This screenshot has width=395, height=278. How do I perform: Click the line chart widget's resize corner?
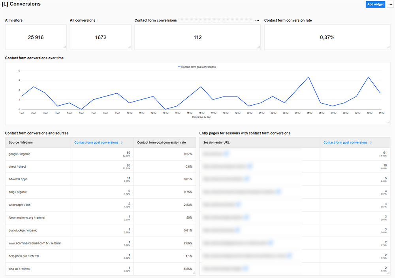tap(388, 123)
